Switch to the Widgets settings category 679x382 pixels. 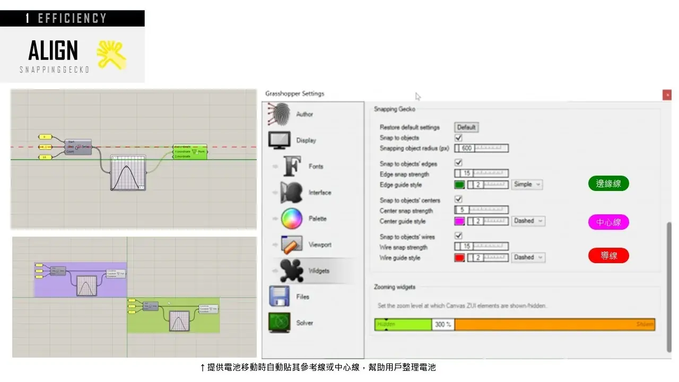292,271
